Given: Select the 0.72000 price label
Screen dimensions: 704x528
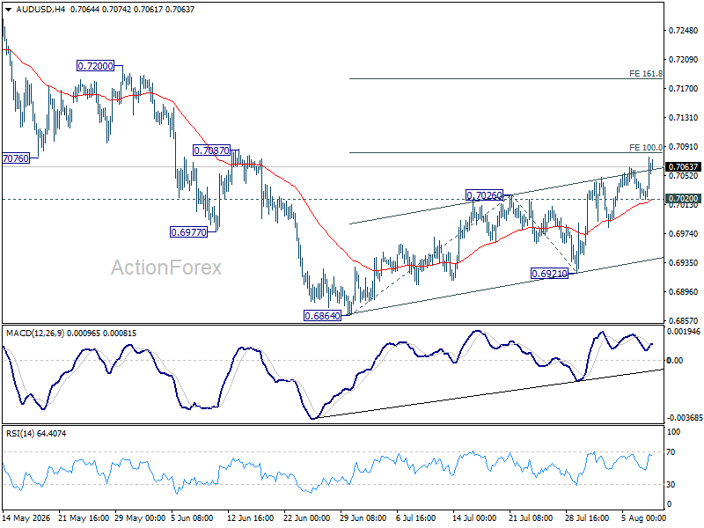Looking at the screenshot, I should 95,66.
